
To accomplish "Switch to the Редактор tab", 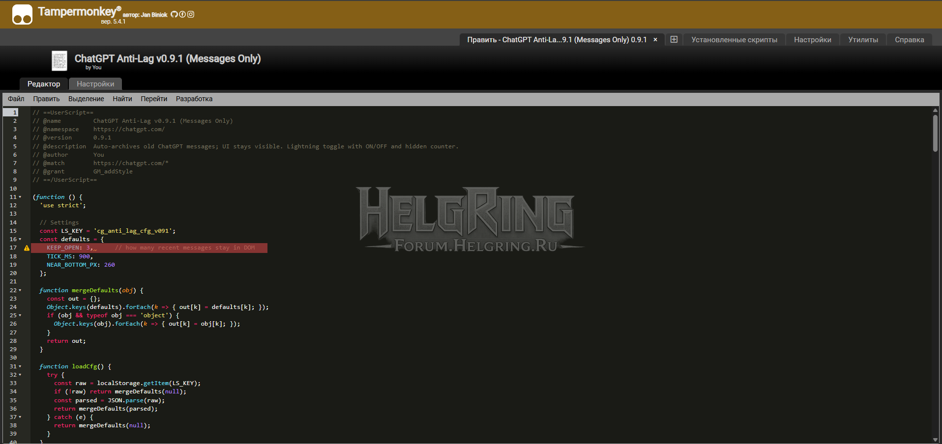I will pyautogui.click(x=44, y=84).
